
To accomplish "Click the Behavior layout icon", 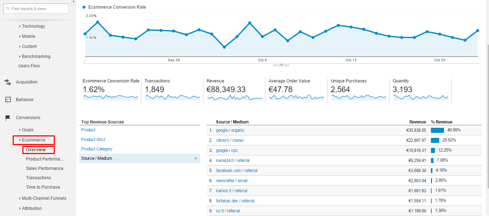I will [x=8, y=100].
